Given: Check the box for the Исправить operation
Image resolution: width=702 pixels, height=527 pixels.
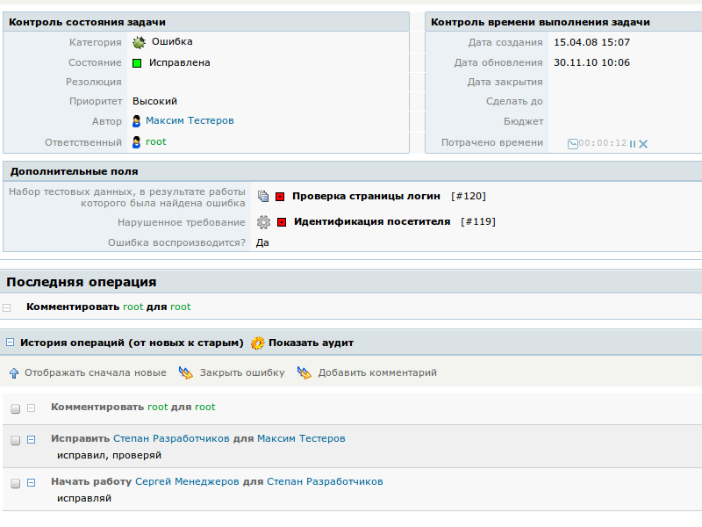Looking at the screenshot, I should tap(16, 440).
